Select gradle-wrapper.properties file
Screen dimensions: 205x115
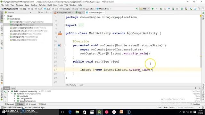point(28,28)
